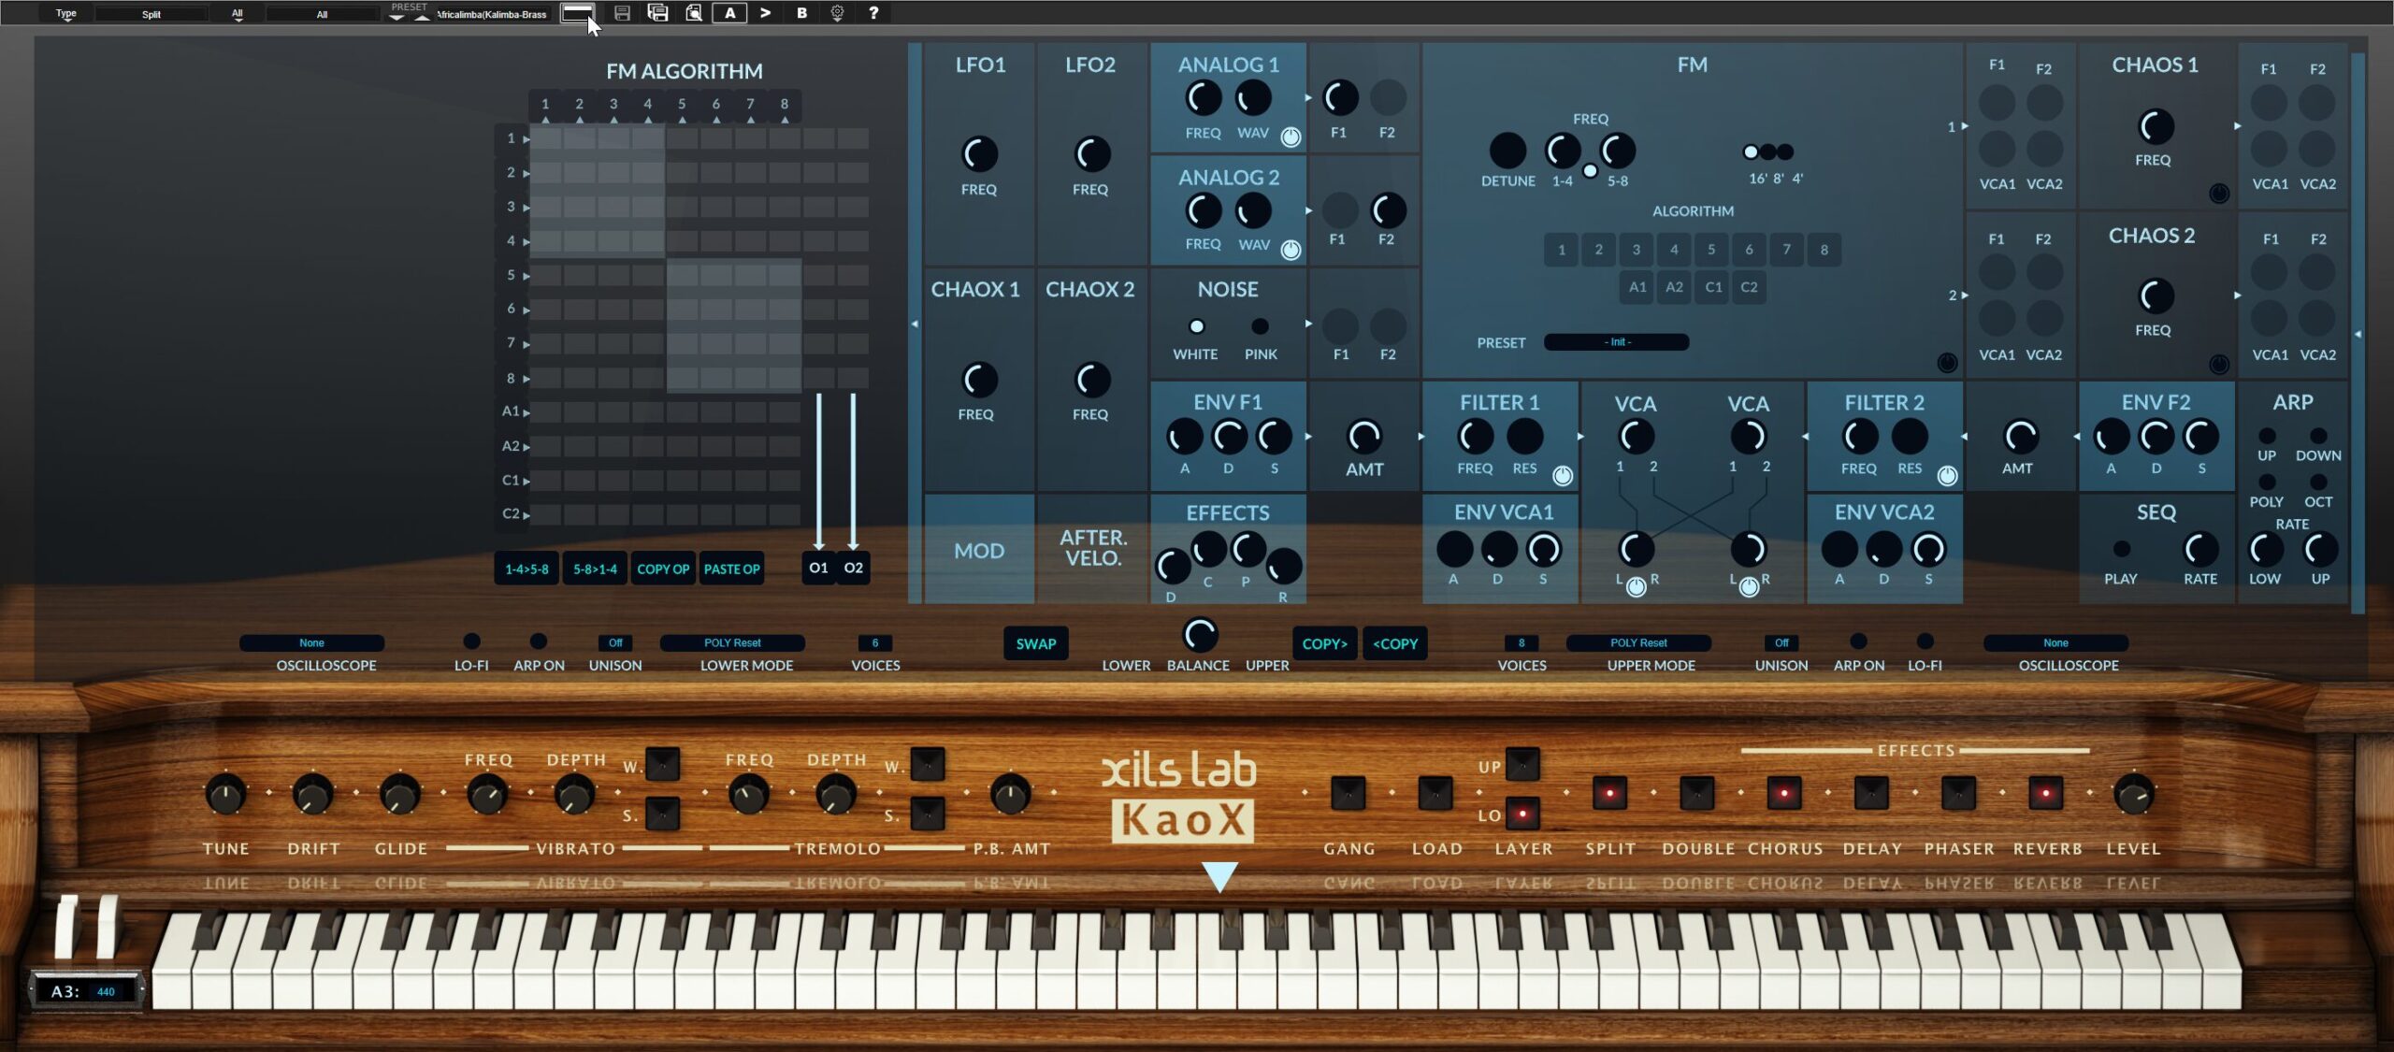The image size is (2394, 1052).
Task: Adjust the O2 output level slider
Action: [853, 471]
